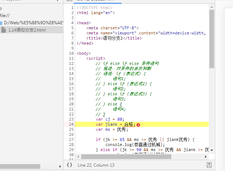The image size is (233, 171).
Task: Click the '// if else if else 条件语句' comment
Action: point(127,63)
